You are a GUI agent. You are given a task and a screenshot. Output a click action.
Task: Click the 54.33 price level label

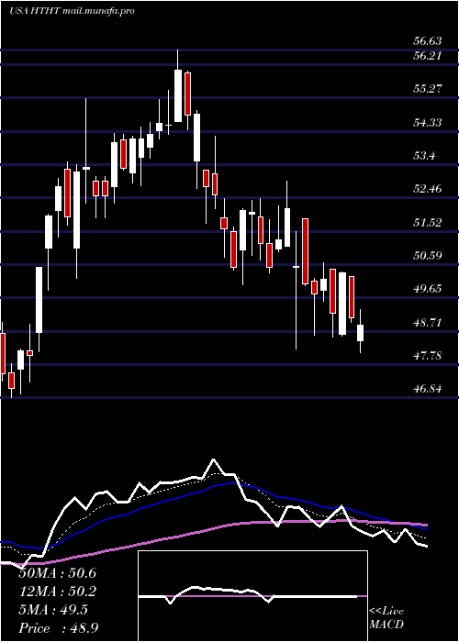(428, 122)
